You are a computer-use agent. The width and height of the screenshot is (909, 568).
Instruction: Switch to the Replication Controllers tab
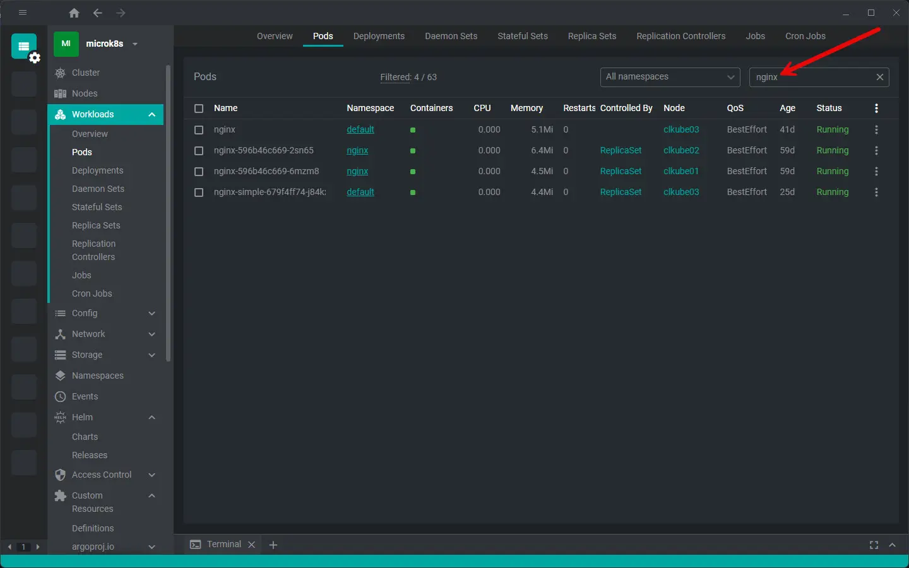(681, 36)
